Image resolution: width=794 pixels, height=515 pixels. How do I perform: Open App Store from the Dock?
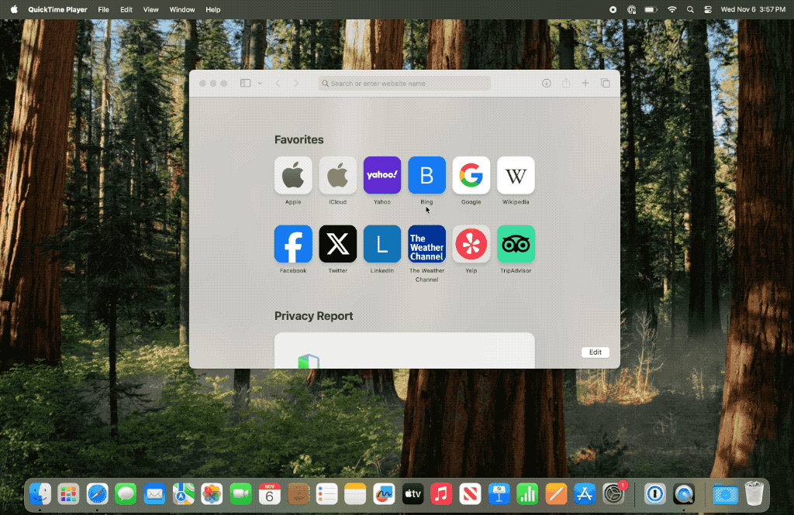(x=585, y=494)
